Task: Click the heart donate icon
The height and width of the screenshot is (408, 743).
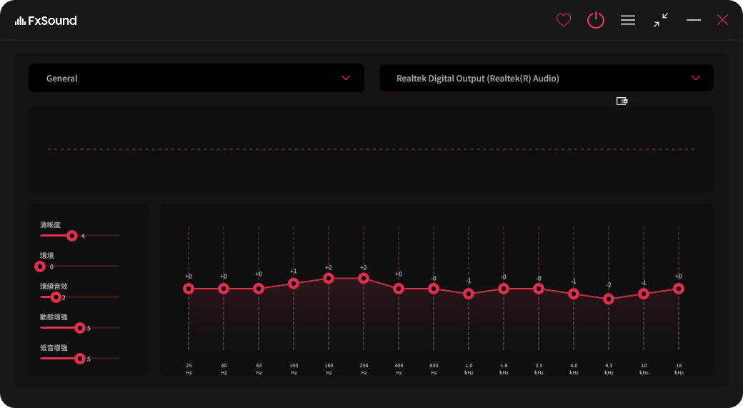Action: click(x=564, y=20)
